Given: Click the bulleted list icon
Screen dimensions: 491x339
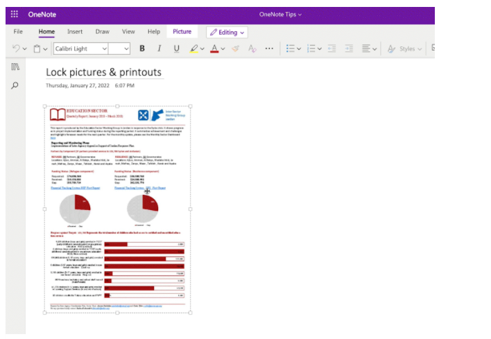Looking at the screenshot, I should (291, 49).
